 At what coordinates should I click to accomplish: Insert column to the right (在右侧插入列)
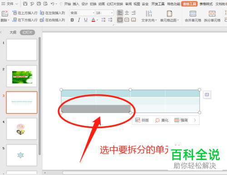click(52, 20)
